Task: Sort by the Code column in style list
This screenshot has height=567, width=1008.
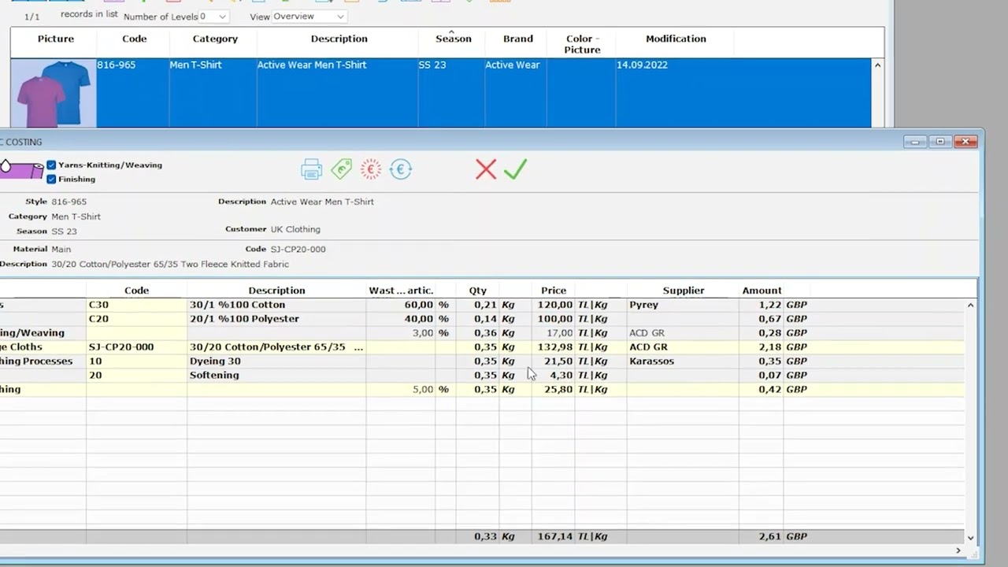Action: pos(134,39)
